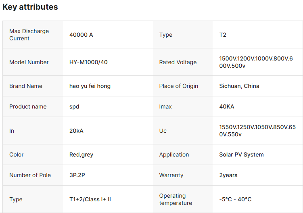Screen dimensions: 303x213
Task: Select the HY-M1000/40 model value
Action: [88, 62]
